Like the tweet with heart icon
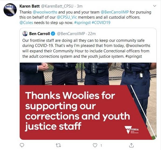The width and height of the screenshot is (161, 150). click(95, 145)
